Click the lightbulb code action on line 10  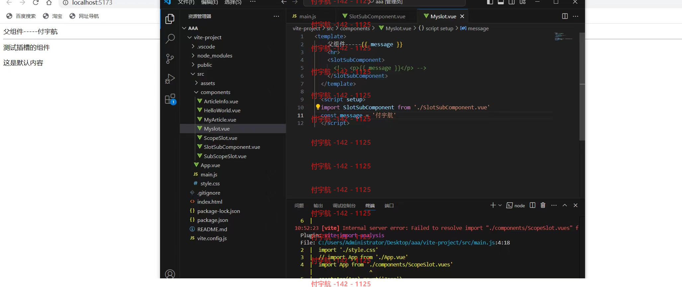coord(318,107)
